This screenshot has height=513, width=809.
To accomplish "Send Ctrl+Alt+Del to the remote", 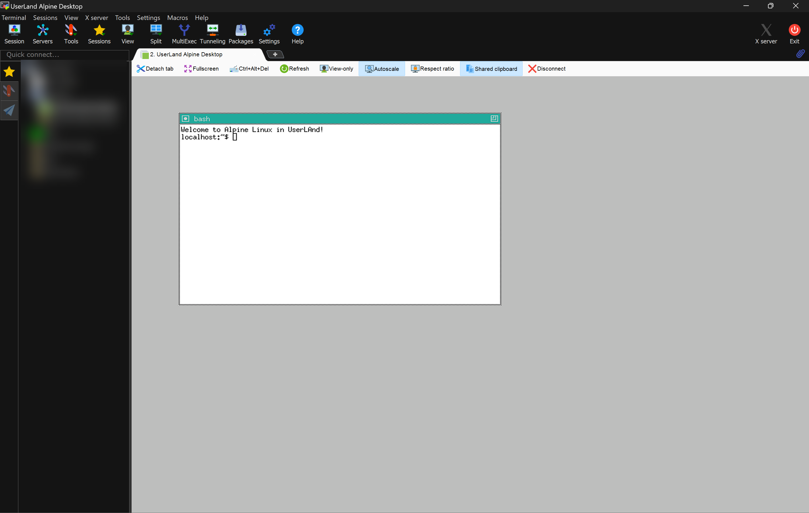I will tap(249, 68).
